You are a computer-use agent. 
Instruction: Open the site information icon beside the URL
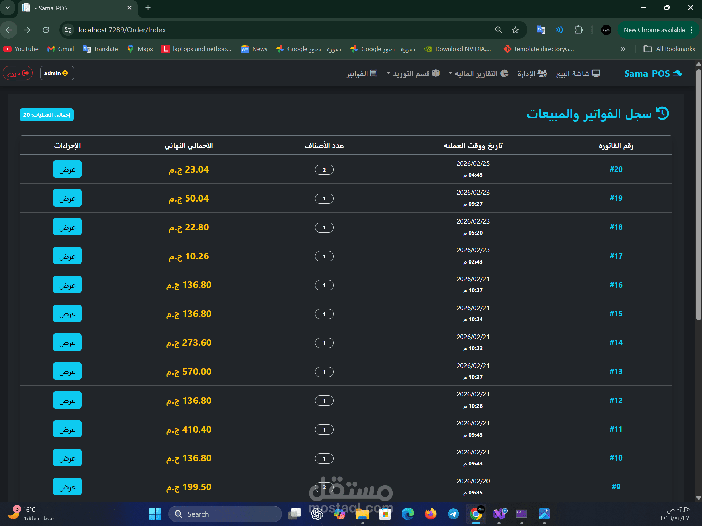(x=68, y=30)
